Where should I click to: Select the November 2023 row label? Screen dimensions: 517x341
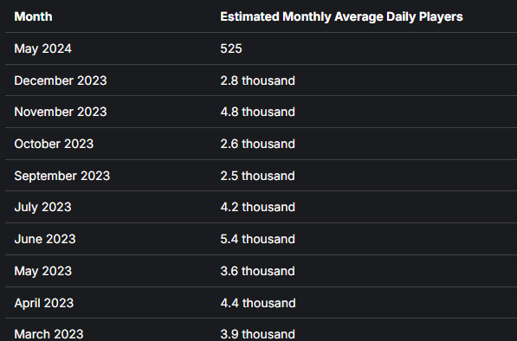(x=61, y=112)
